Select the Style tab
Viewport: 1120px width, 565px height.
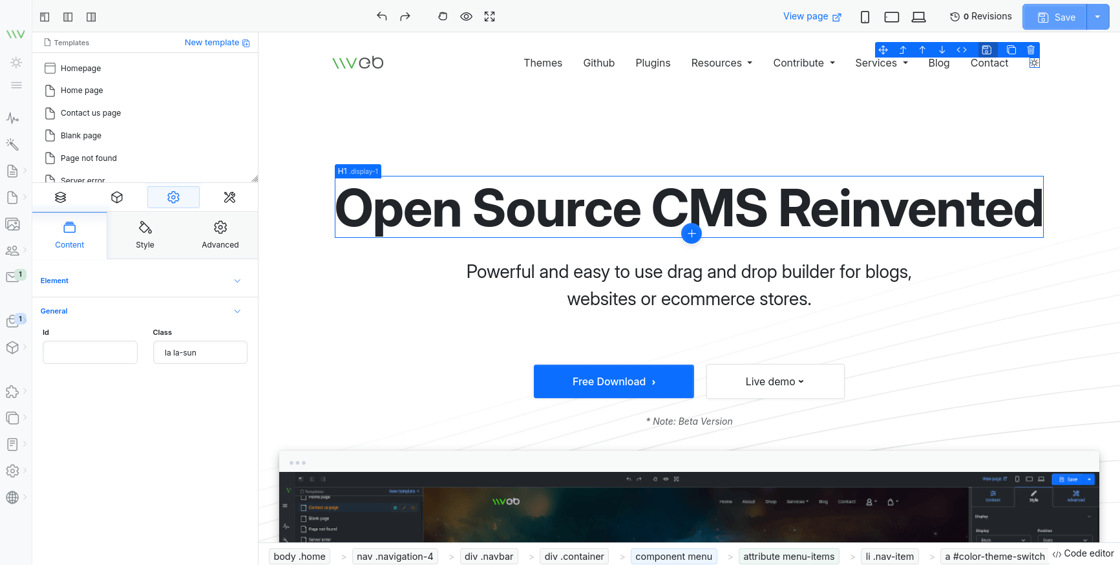click(x=145, y=235)
